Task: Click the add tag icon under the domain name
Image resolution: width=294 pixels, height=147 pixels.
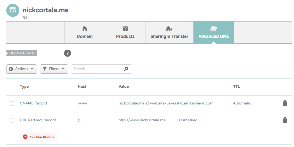Action: tap(25, 18)
